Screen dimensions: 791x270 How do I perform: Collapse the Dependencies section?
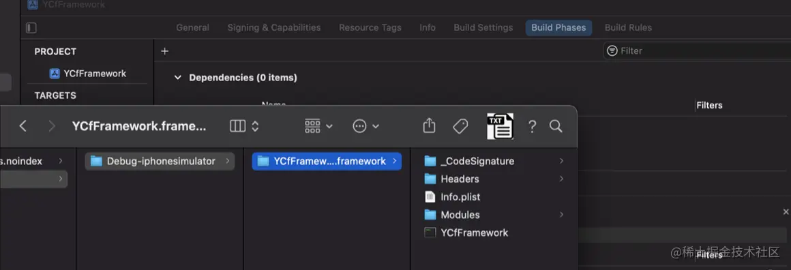[x=177, y=78]
